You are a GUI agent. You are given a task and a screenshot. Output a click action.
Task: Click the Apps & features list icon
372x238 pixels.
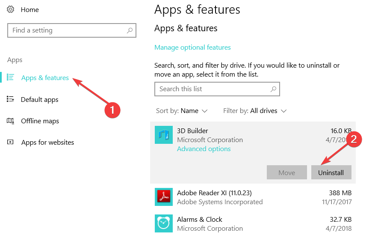(11, 77)
